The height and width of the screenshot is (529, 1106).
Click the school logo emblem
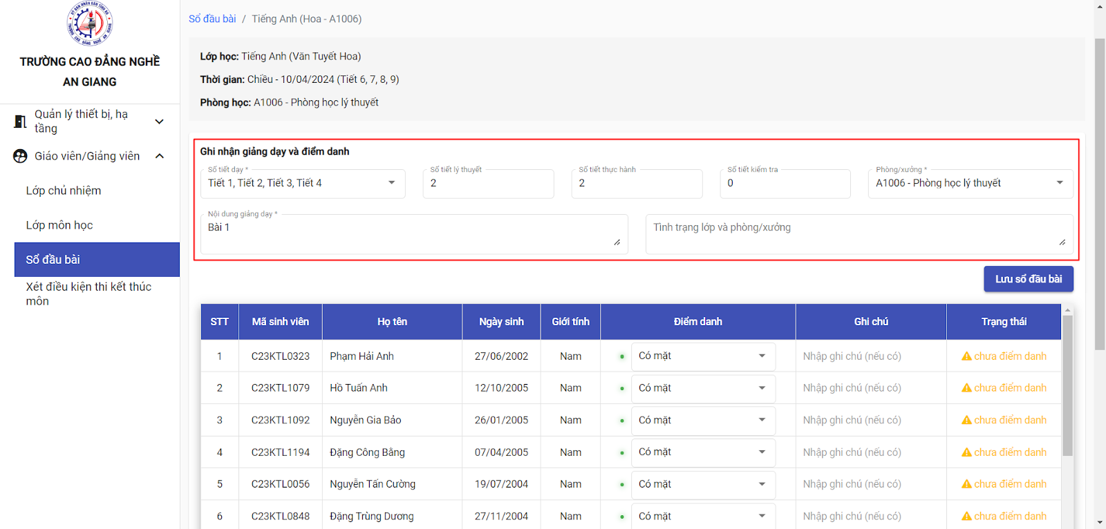90,23
